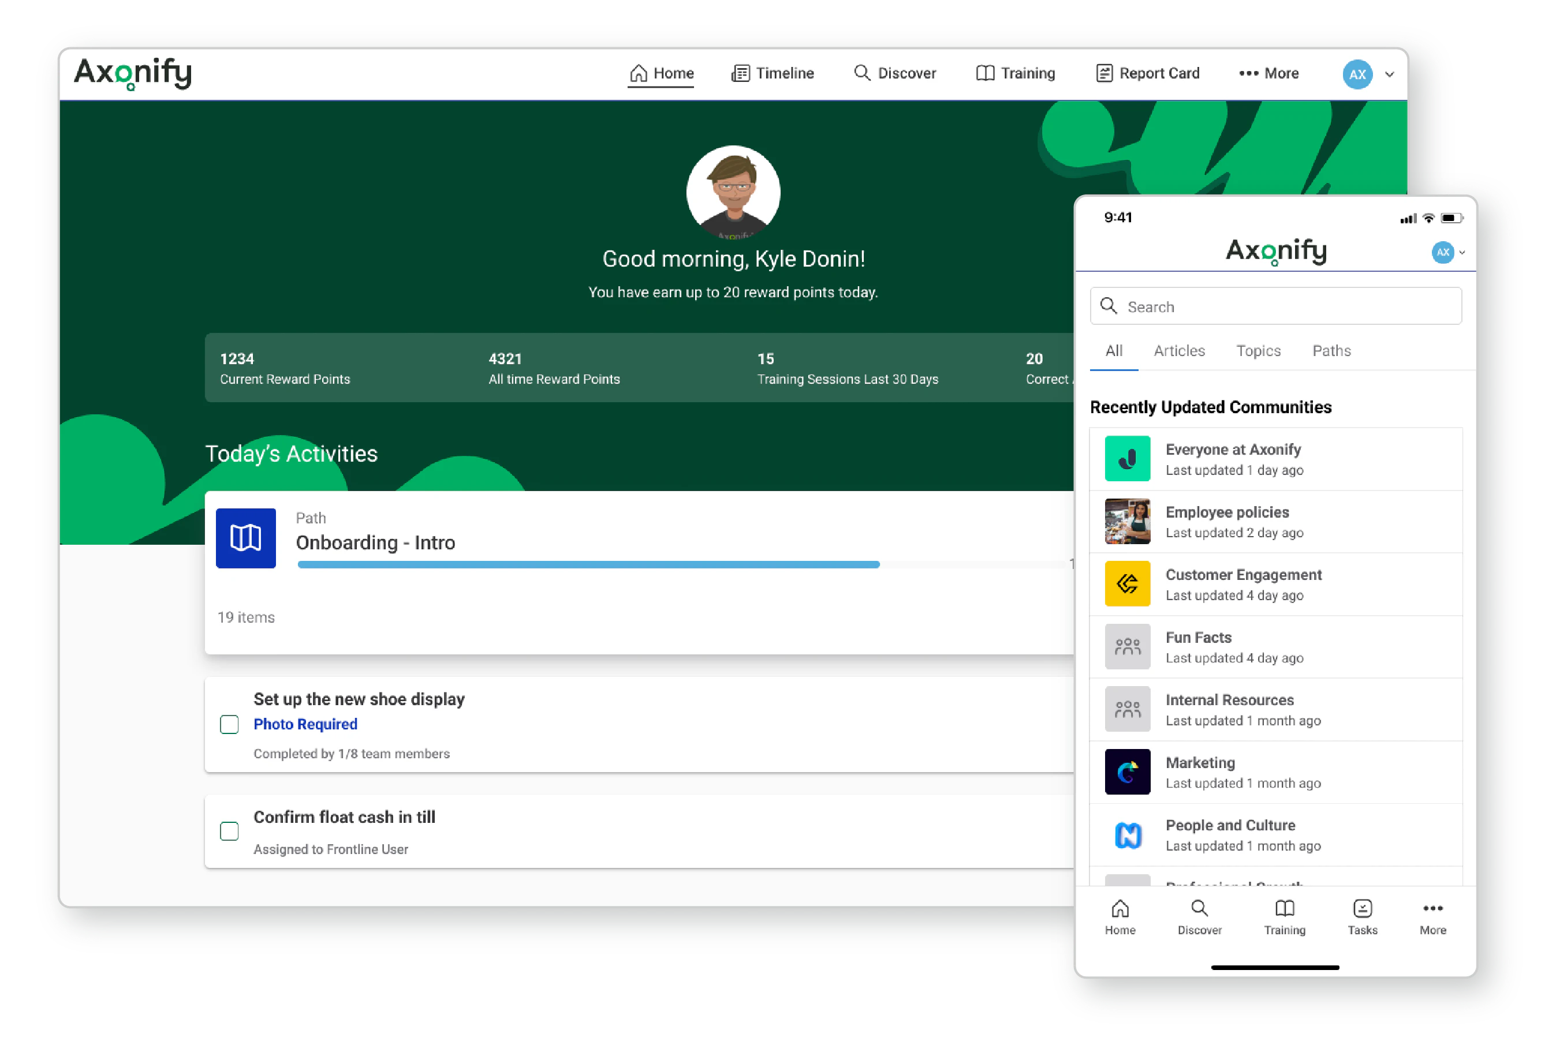
Task: Open the Photo Required link
Action: [x=305, y=724]
